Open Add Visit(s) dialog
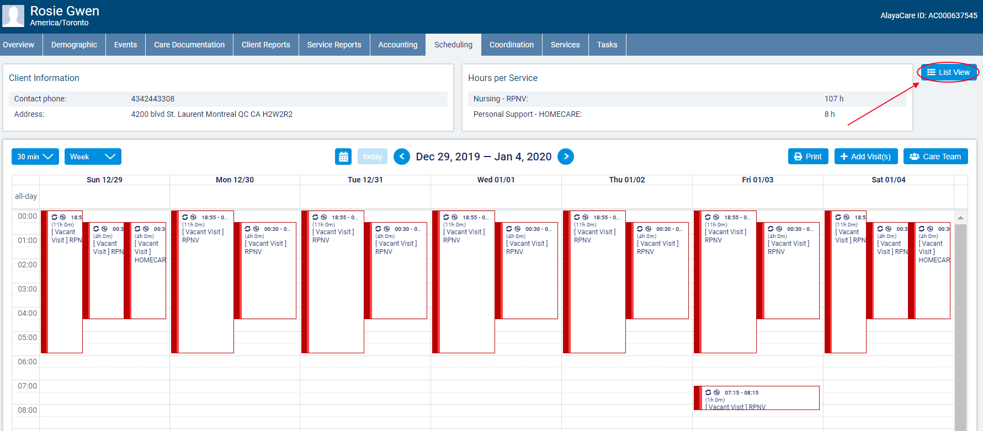 tap(865, 157)
